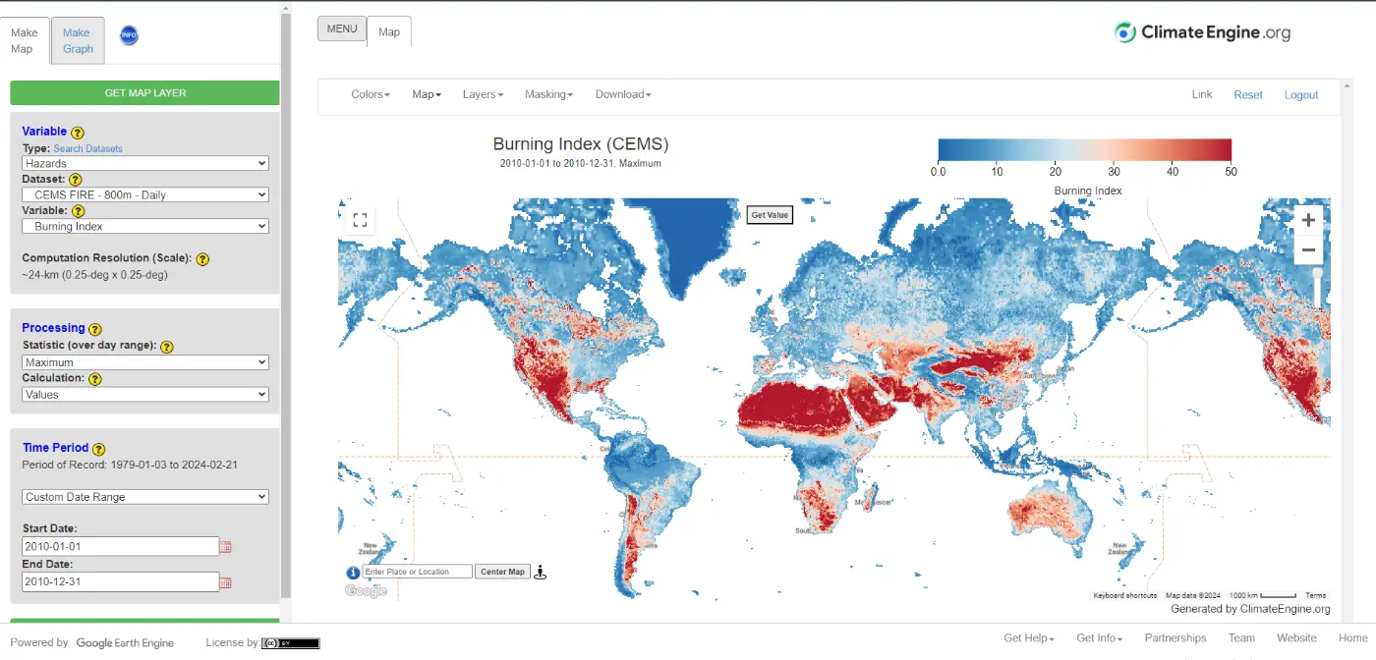
Task: Switch to the Make Graph tab
Action: click(x=78, y=40)
